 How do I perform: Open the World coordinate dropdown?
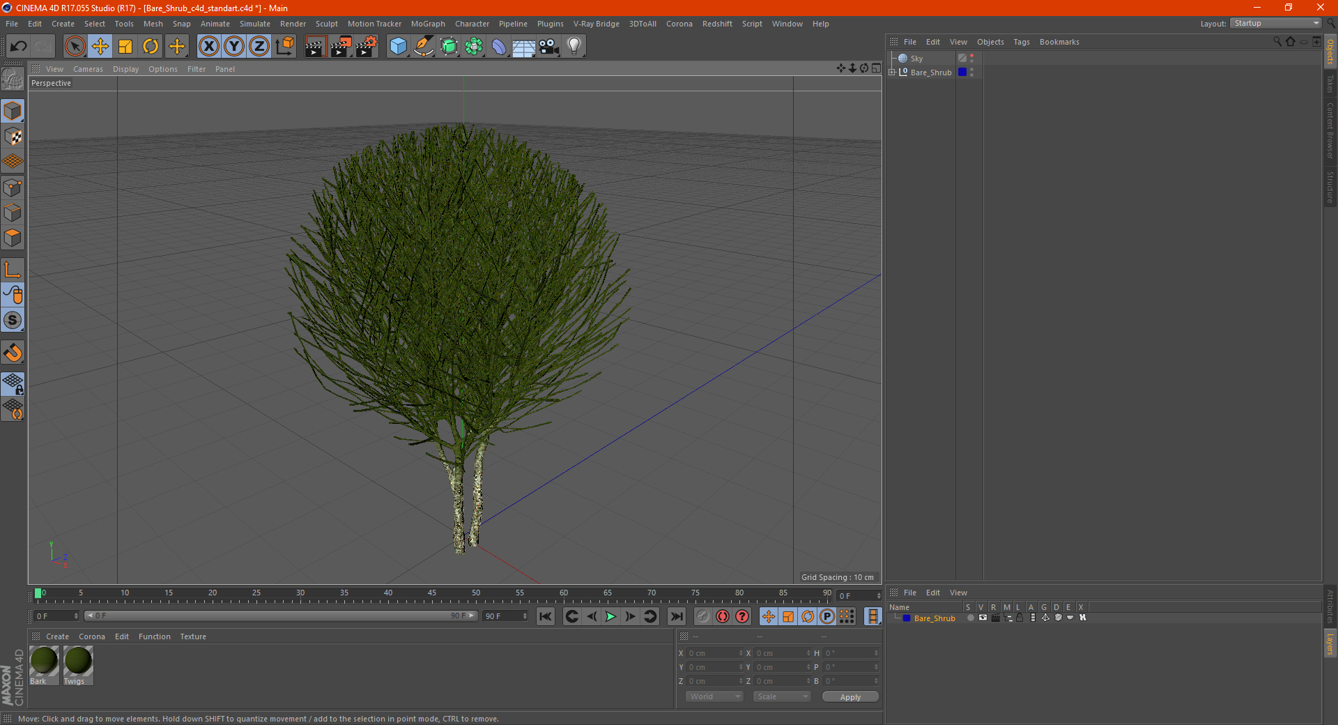coord(714,696)
